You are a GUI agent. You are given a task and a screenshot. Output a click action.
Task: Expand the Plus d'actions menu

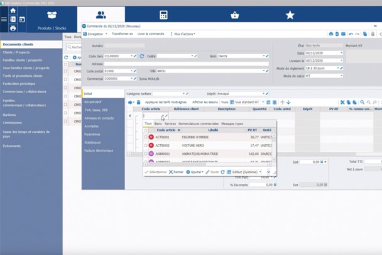pos(184,34)
